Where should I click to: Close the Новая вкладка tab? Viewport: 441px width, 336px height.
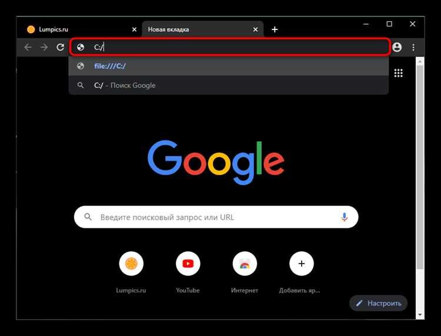pyautogui.click(x=255, y=29)
